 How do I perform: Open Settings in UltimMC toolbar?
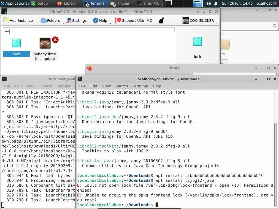pyautogui.click(x=76, y=20)
